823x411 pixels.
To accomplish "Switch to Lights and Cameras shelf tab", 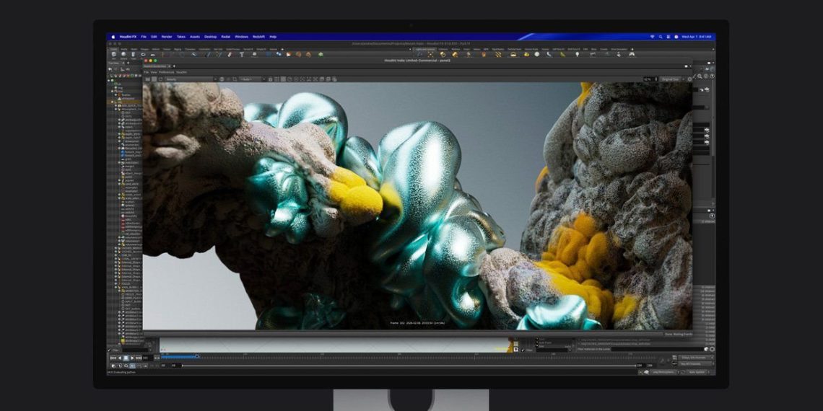I will click(424, 49).
